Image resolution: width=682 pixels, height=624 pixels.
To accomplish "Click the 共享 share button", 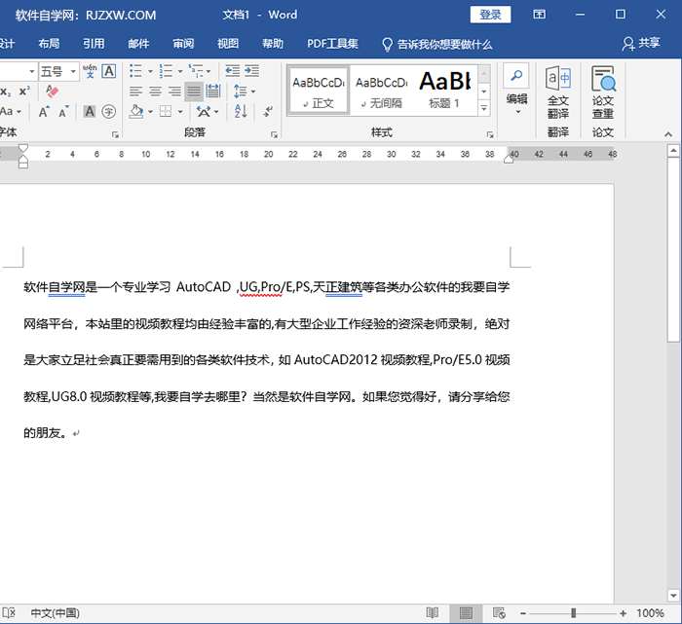I will [x=641, y=44].
